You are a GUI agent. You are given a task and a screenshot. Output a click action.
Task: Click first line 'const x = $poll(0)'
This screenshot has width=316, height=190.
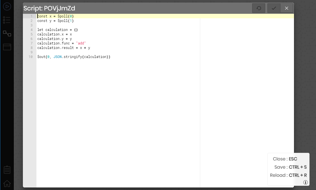pos(55,16)
